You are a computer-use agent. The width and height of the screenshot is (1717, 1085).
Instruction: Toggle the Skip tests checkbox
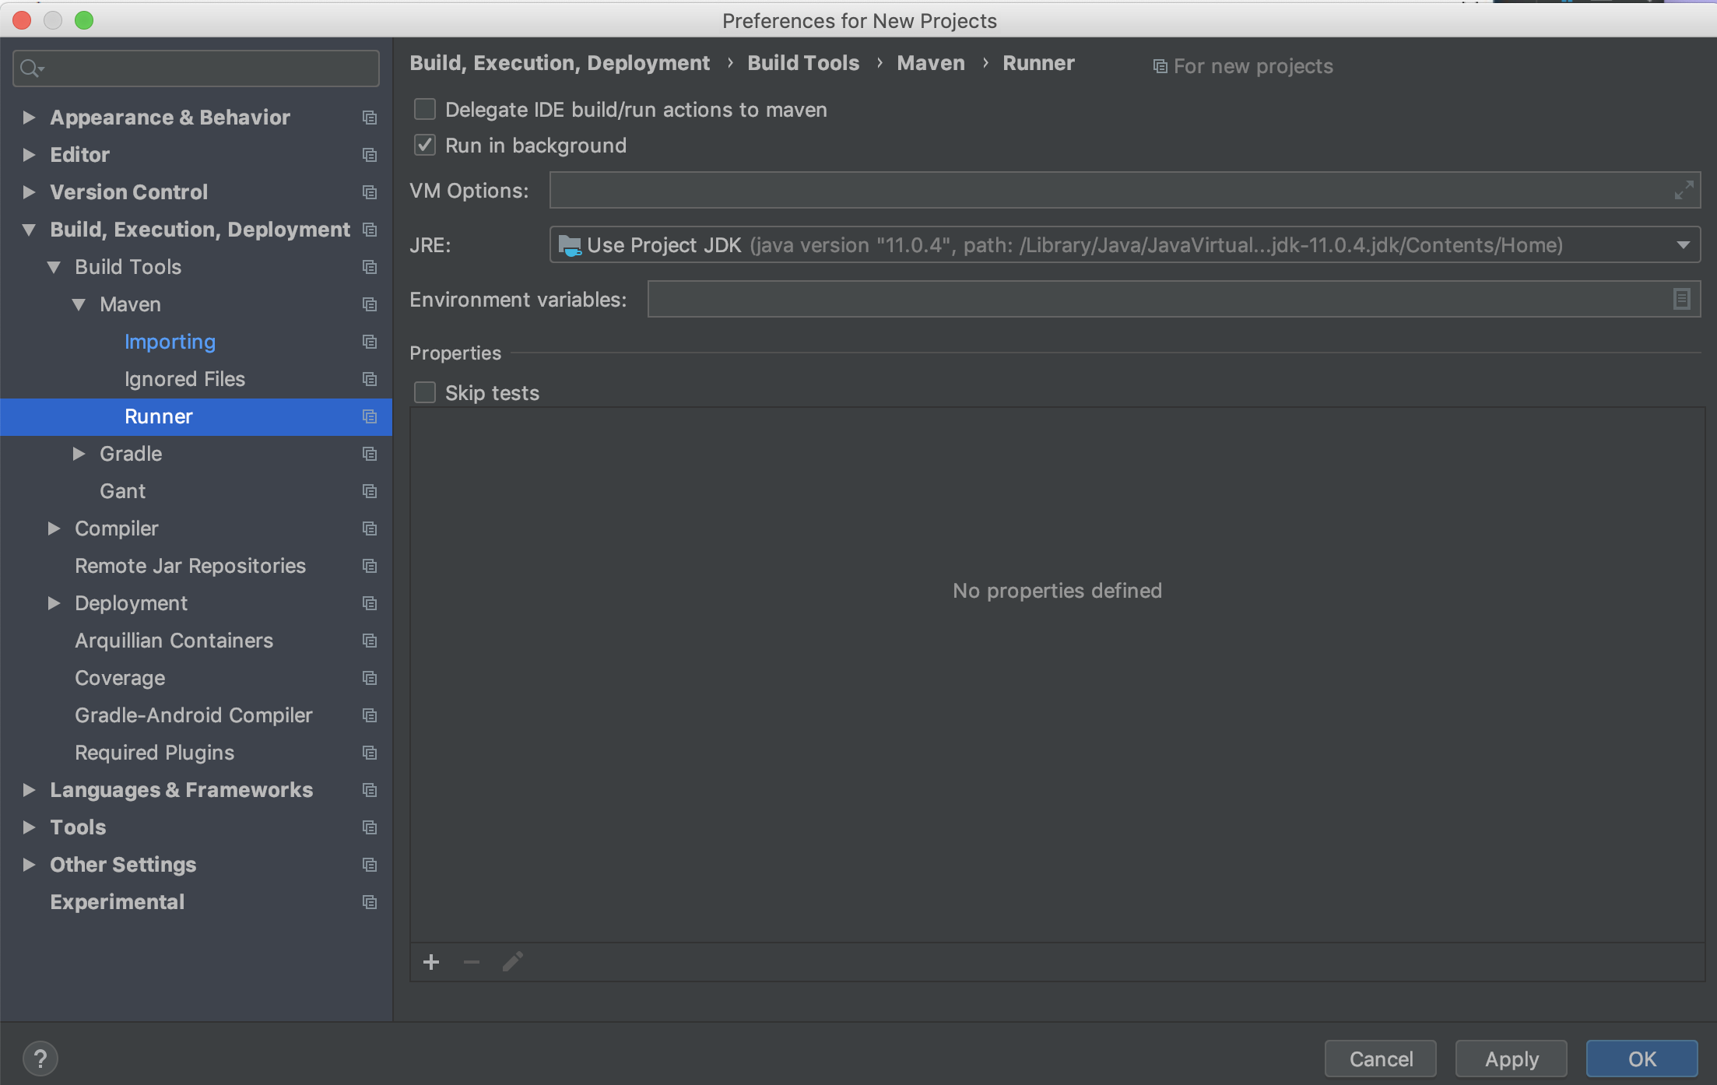pyautogui.click(x=425, y=393)
